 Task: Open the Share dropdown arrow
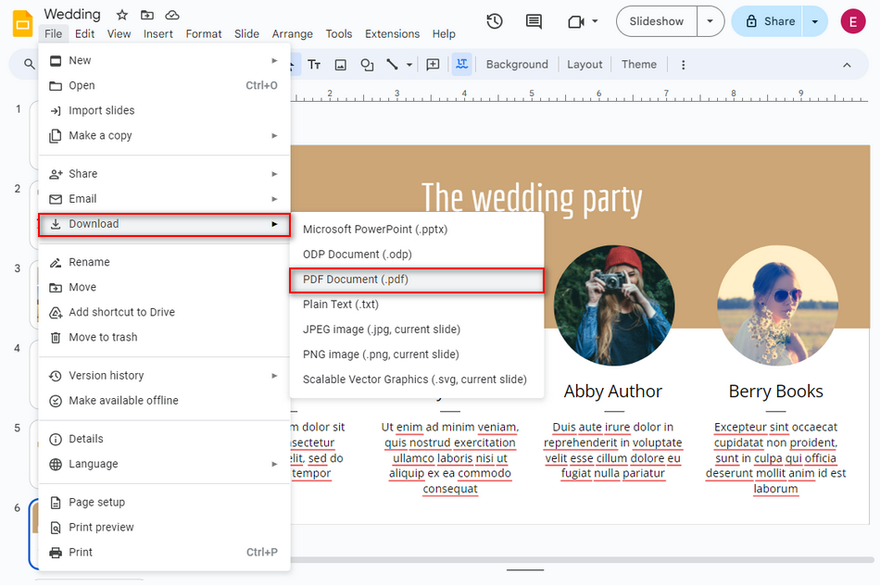(x=813, y=20)
